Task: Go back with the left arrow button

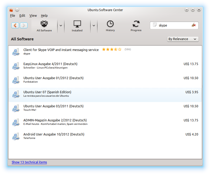Action: click(x=15, y=25)
